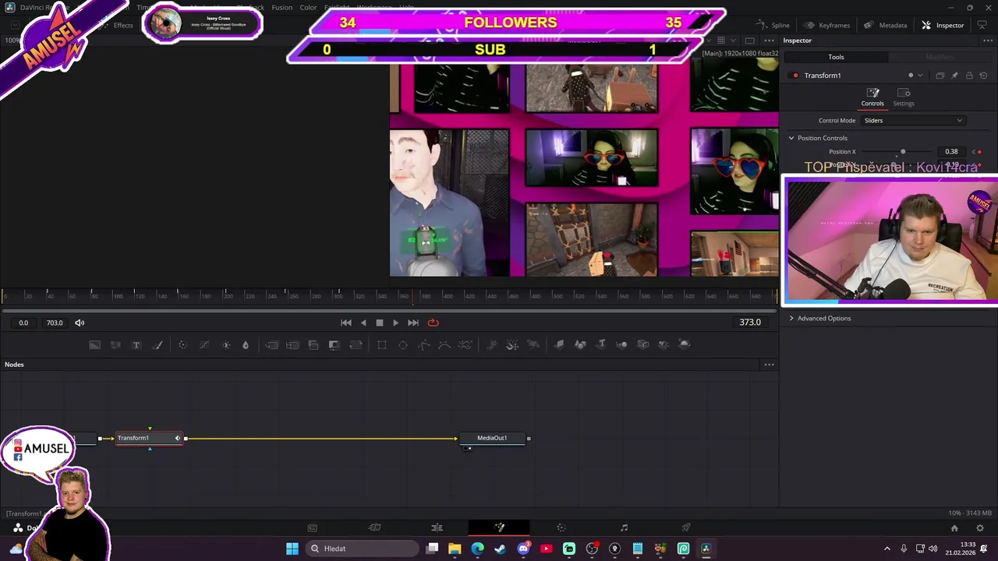Add a Text3D node from toolbar
Image resolution: width=998 pixels, height=561 pixels.
click(x=601, y=344)
